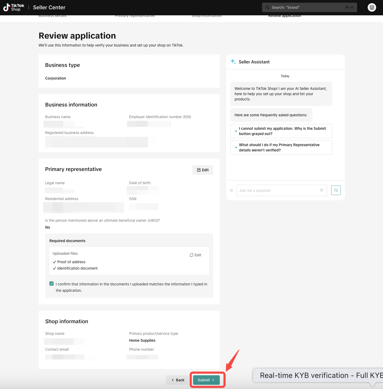Viewport: 383px width, 389px height.
Task: Click the search magnifier icon
Action: point(267,7)
